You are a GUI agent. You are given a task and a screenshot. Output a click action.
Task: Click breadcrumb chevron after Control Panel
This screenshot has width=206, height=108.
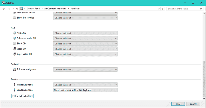[x=42, y=9]
